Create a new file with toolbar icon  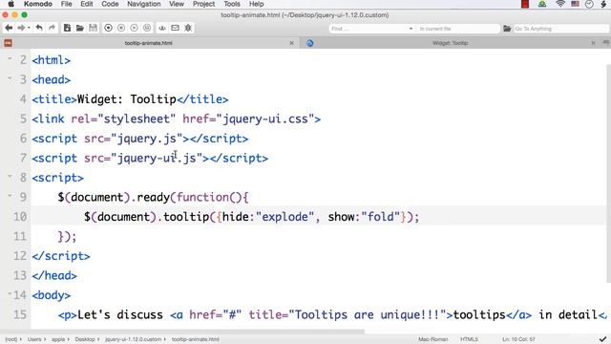[67, 28]
